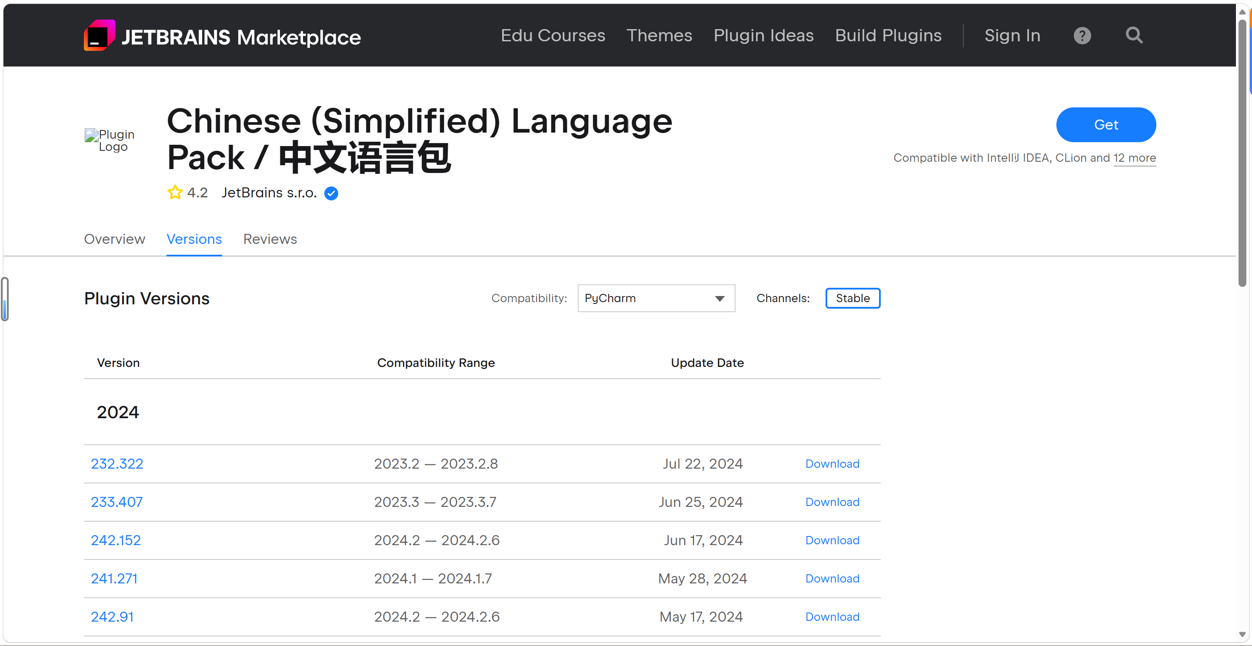1252x646 pixels.
Task: Download version 242.152
Action: coord(832,541)
